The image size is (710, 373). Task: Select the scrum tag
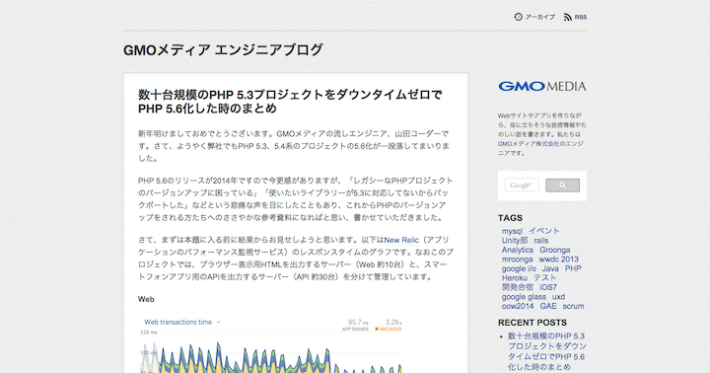(x=573, y=306)
